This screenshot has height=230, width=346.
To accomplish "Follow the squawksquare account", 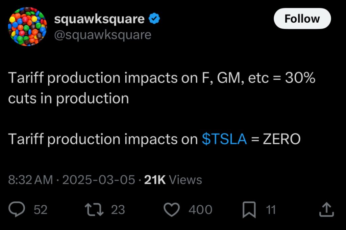I will pos(302,19).
